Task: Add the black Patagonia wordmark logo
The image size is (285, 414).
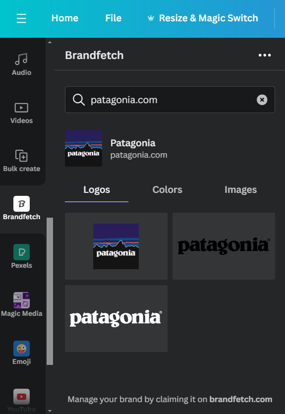Action: coord(224,246)
